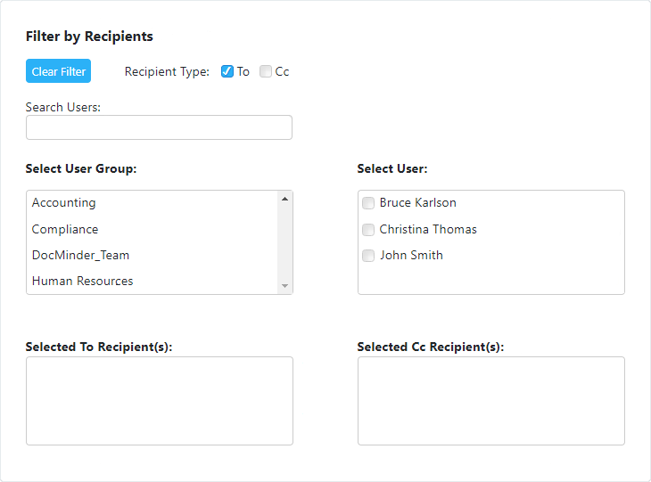Screen dimensions: 651x482
Task: Select the Accounting user group
Action: [63, 203]
